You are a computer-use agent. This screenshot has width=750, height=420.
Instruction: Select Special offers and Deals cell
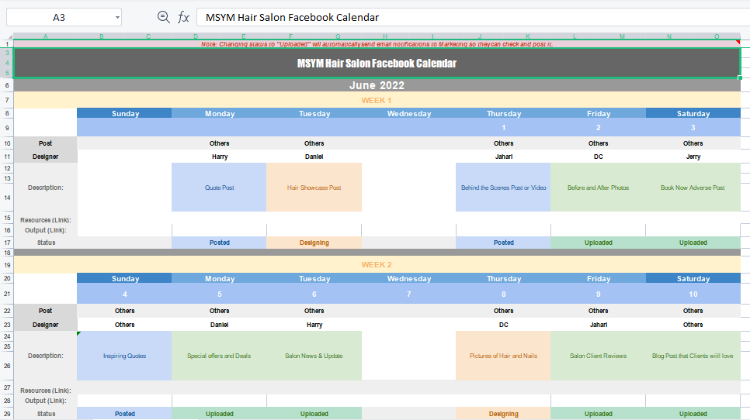click(x=219, y=356)
